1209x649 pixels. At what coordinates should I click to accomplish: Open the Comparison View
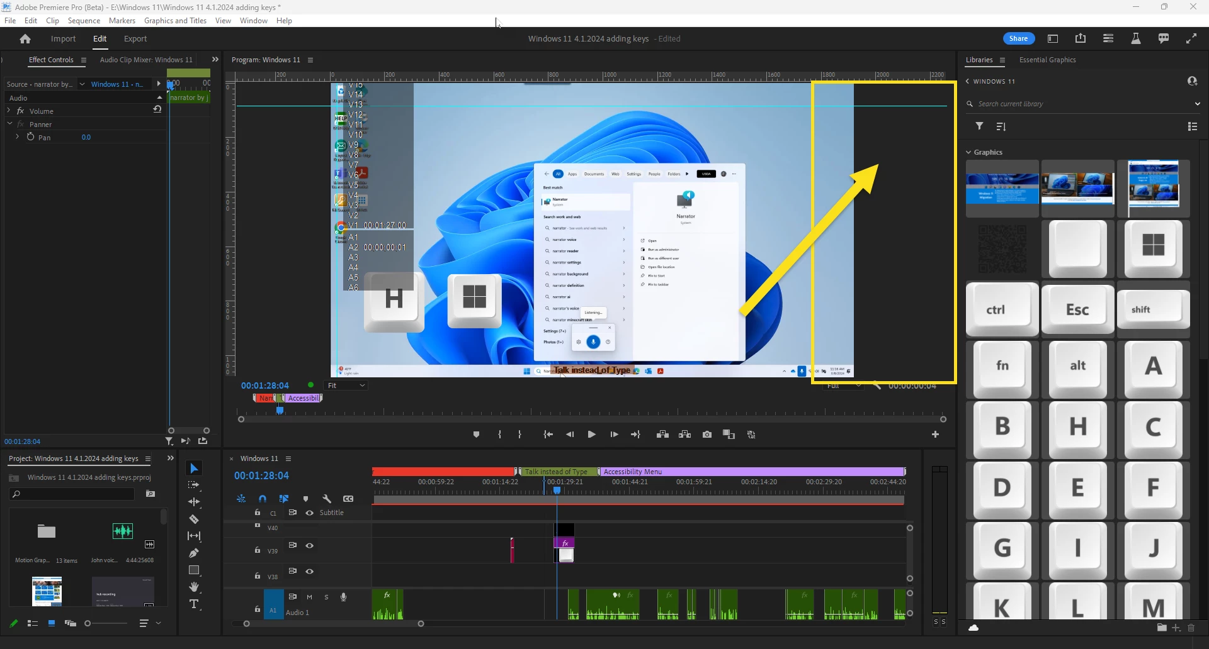click(x=729, y=435)
